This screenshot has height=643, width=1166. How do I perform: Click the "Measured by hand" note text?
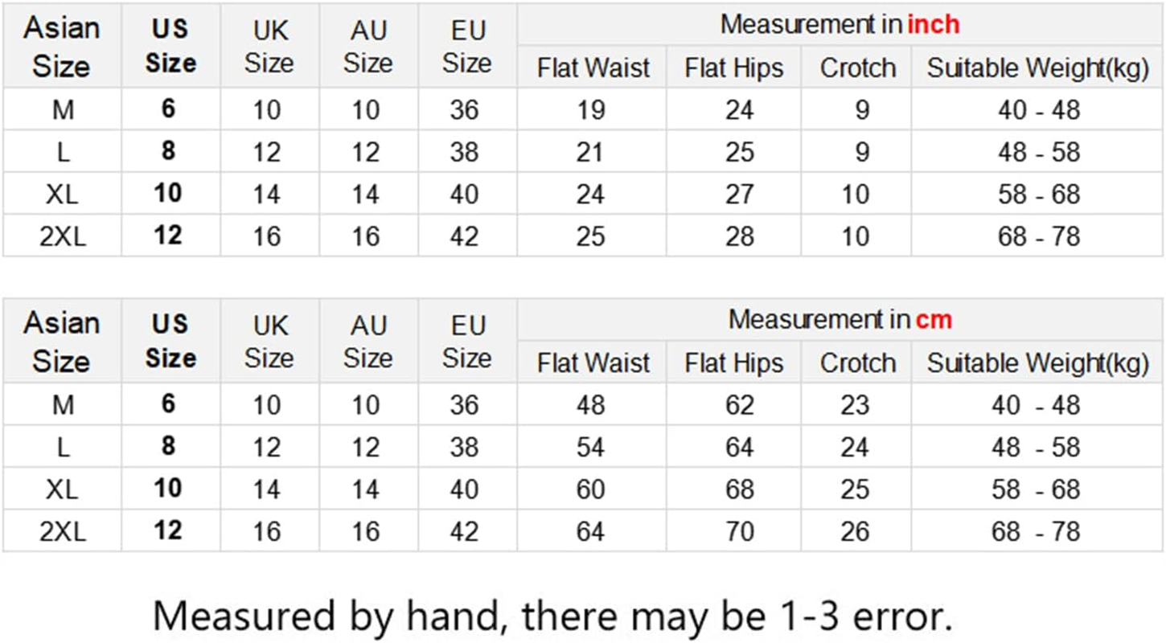(552, 616)
